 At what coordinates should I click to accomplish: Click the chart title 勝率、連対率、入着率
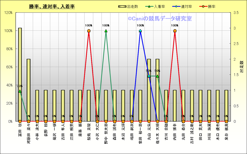[52, 6]
